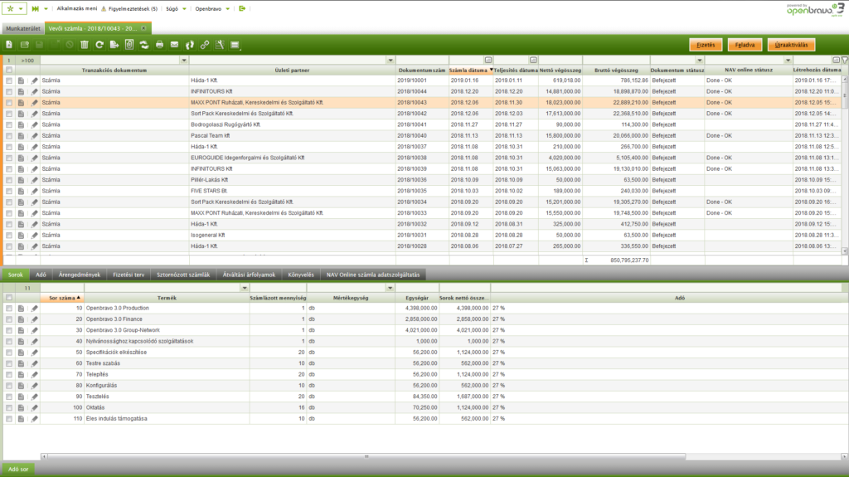This screenshot has height=477, width=849.
Task: Click the Adó sor button at bottom
Action: pos(18,470)
